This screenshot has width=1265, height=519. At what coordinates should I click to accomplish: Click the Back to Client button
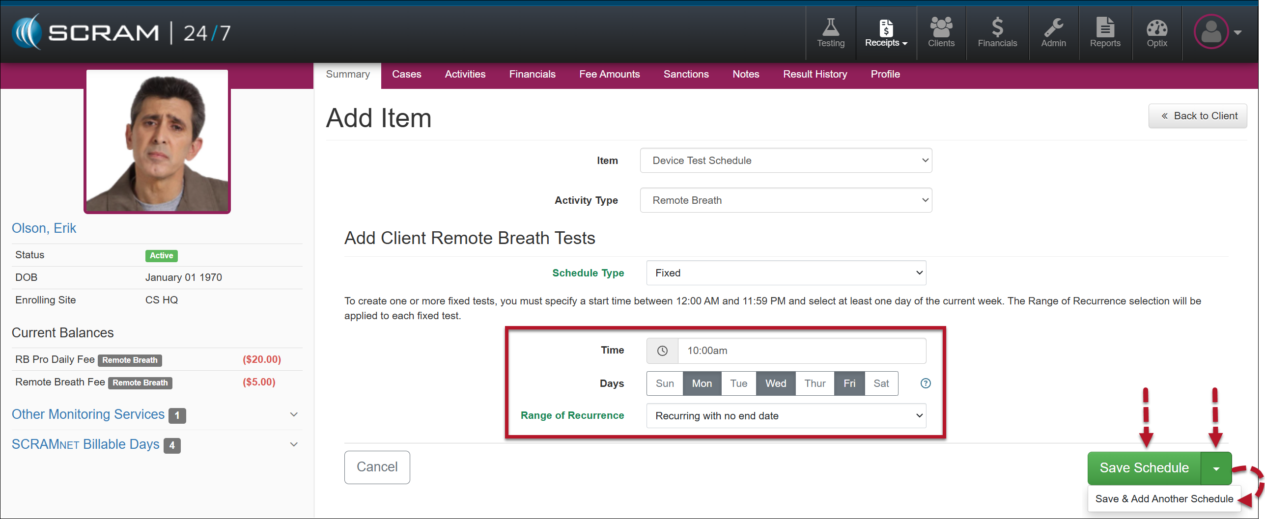click(x=1197, y=116)
